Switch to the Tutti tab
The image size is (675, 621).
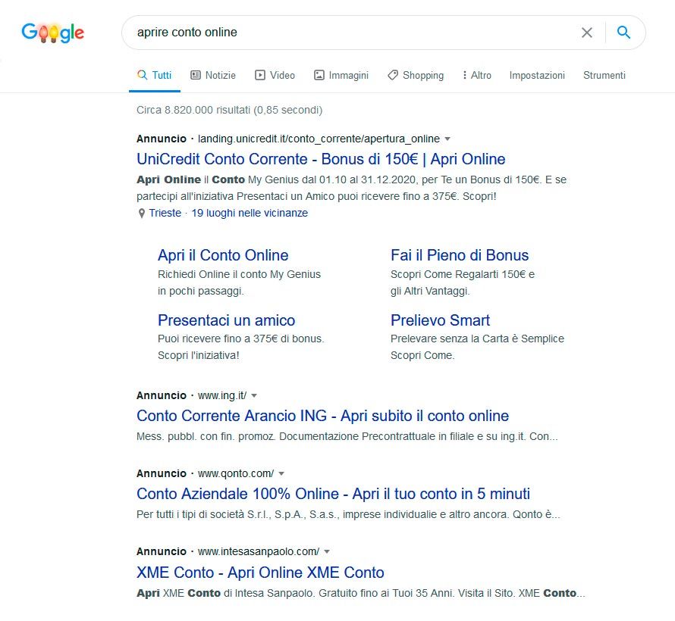click(160, 75)
